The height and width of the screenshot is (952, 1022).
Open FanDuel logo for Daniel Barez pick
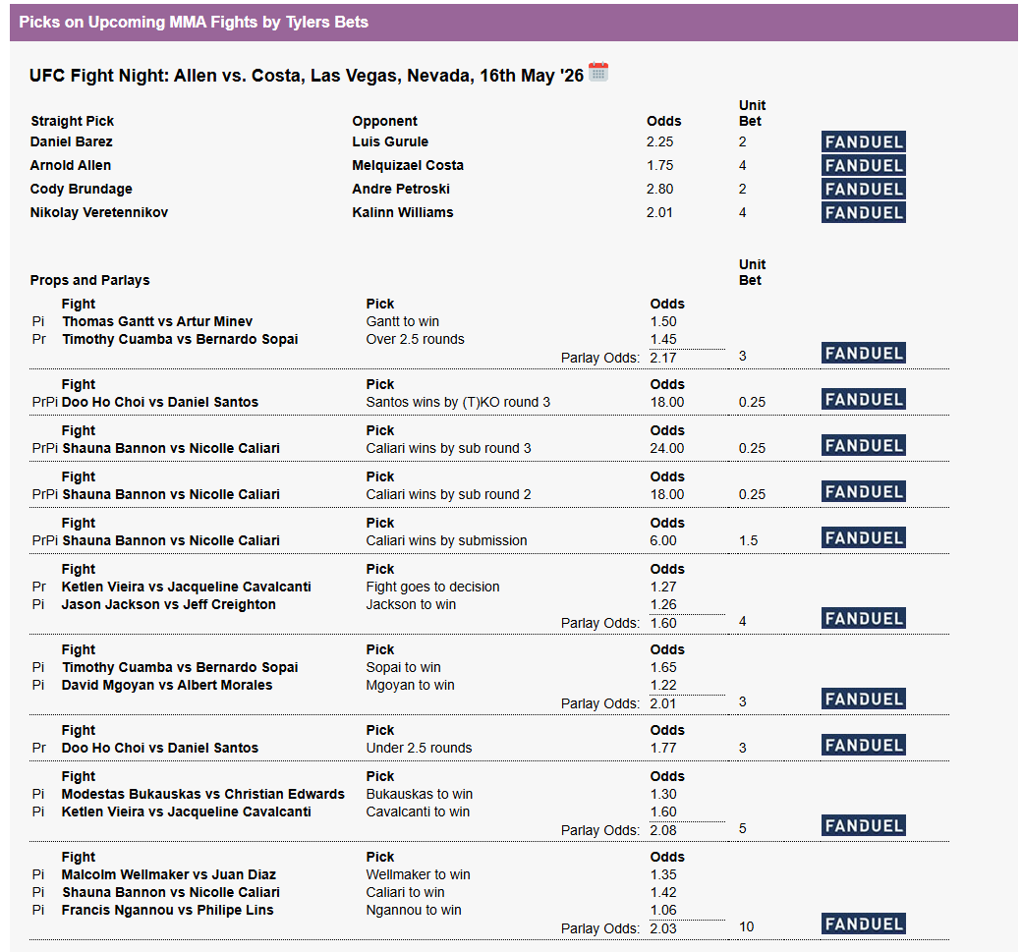[x=863, y=142]
